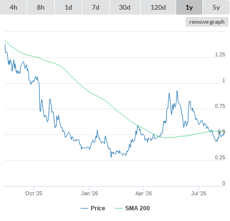The width and height of the screenshot is (230, 221).
Task: Click the active 1y range tab
Action: [x=189, y=7]
